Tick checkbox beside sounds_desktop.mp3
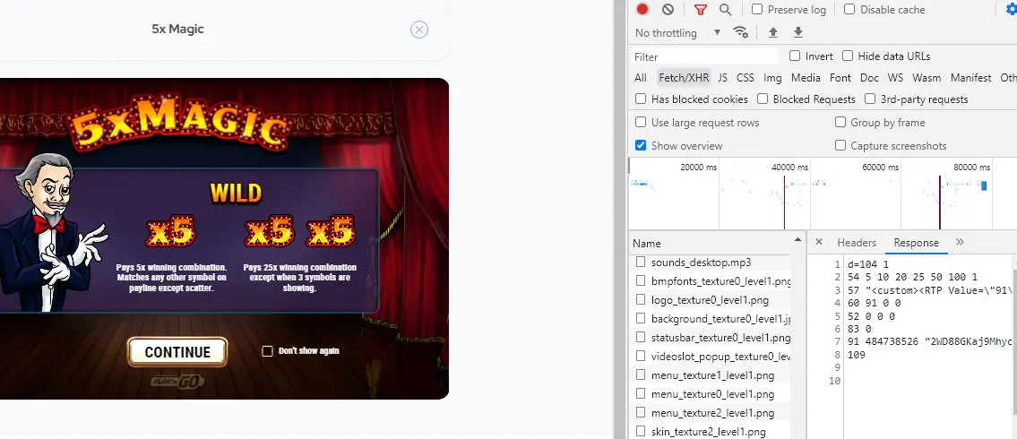The width and height of the screenshot is (1017, 439). click(x=641, y=262)
